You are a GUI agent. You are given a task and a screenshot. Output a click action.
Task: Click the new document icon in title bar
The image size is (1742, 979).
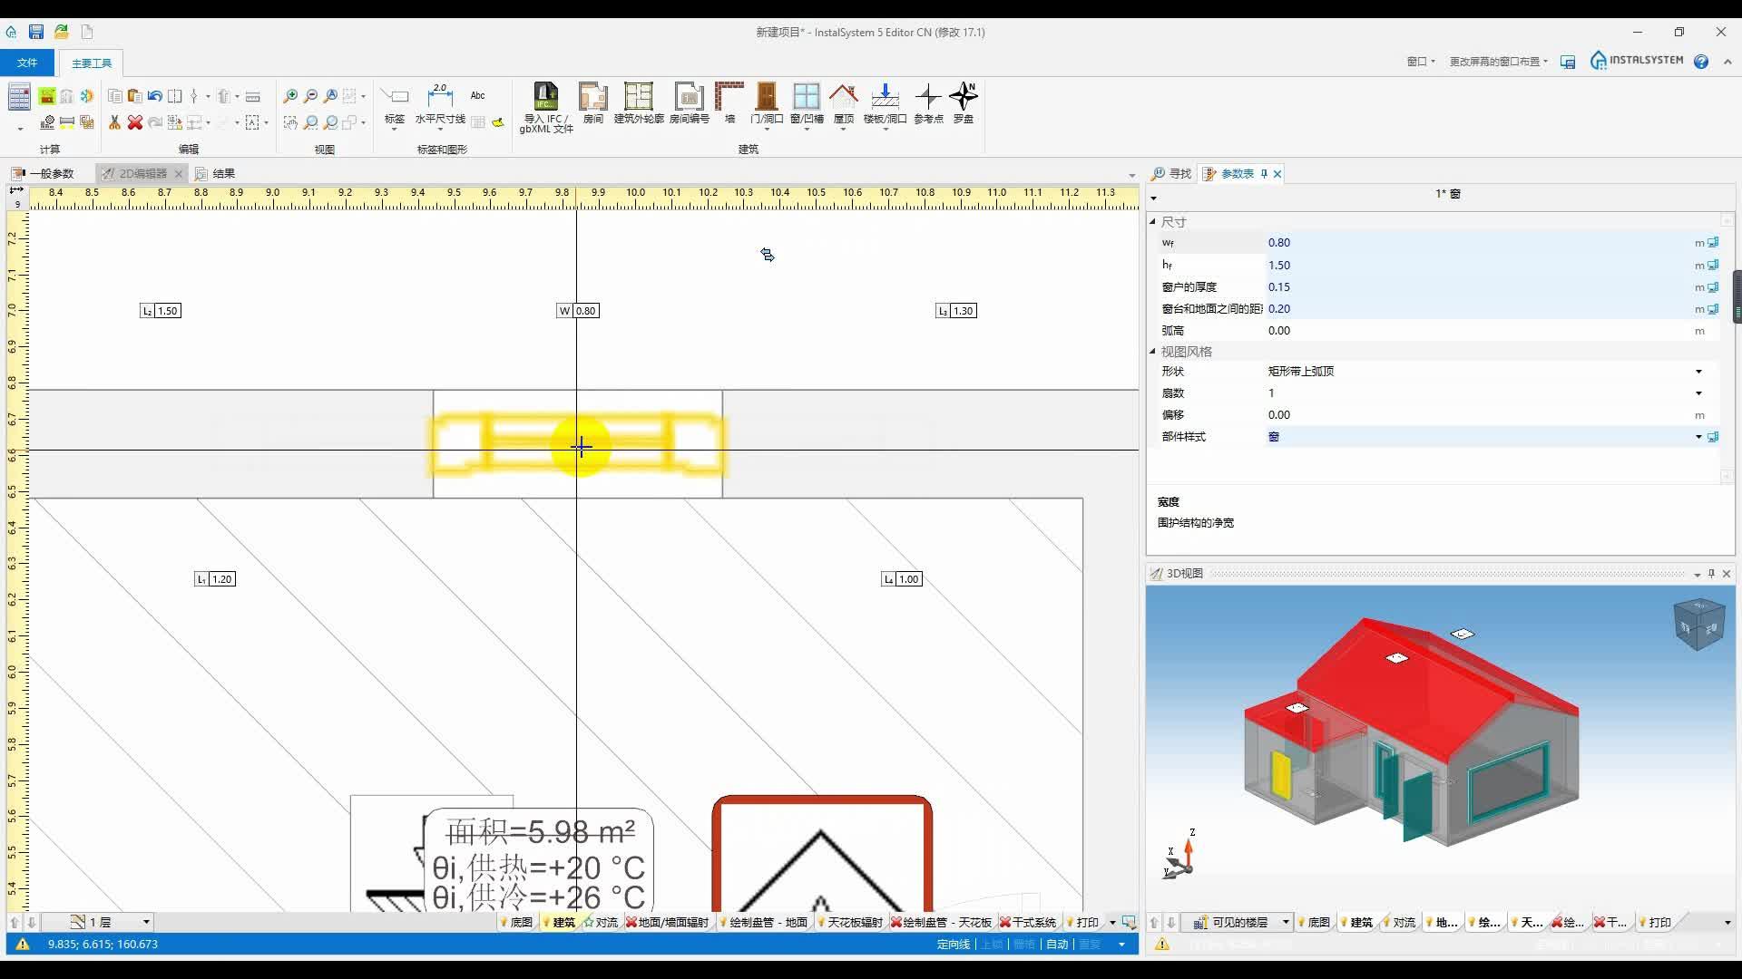tap(87, 32)
